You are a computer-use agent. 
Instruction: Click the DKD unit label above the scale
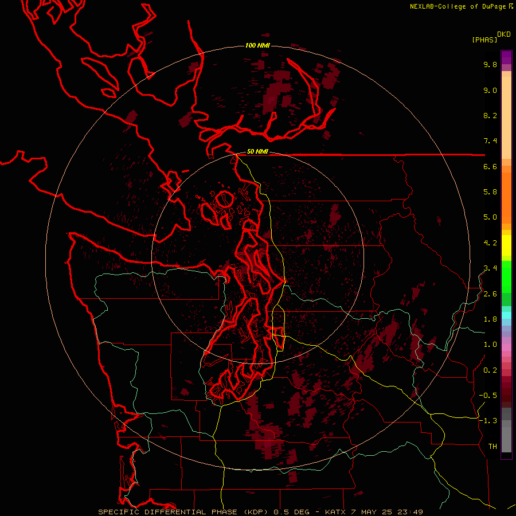pos(504,34)
